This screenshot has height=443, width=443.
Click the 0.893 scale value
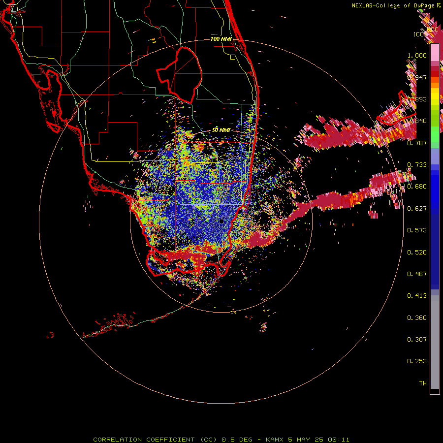pyautogui.click(x=417, y=99)
